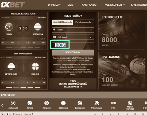
Task: Select the FIFA esports icon
Action: (113, 103)
